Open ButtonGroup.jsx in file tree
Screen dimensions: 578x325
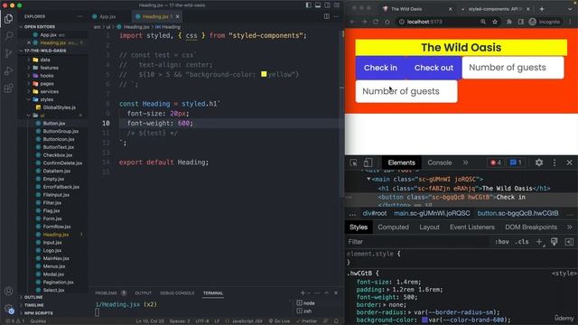(x=61, y=131)
